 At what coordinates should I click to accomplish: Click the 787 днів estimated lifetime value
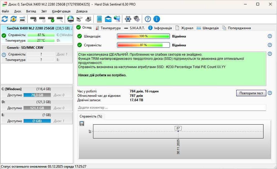click(136, 96)
